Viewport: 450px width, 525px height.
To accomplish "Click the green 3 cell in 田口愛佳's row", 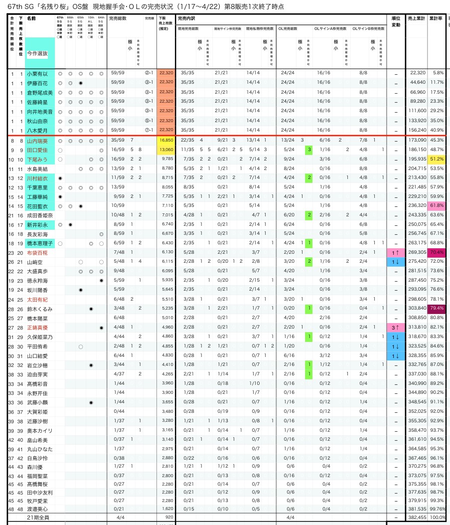I will point(309,150).
